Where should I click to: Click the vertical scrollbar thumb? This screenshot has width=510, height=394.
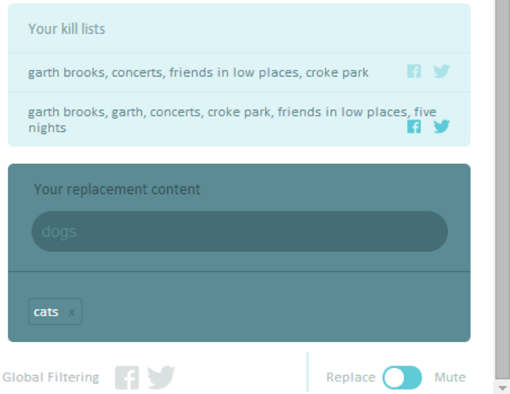pos(502,189)
